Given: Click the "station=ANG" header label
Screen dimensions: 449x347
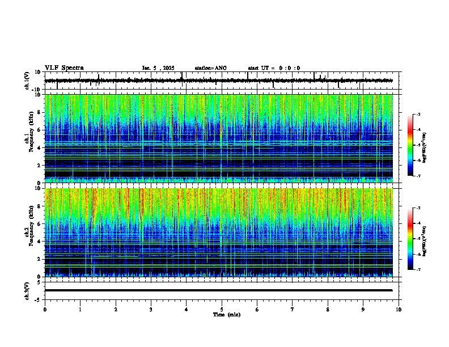Looking at the screenshot, I should pos(211,68).
